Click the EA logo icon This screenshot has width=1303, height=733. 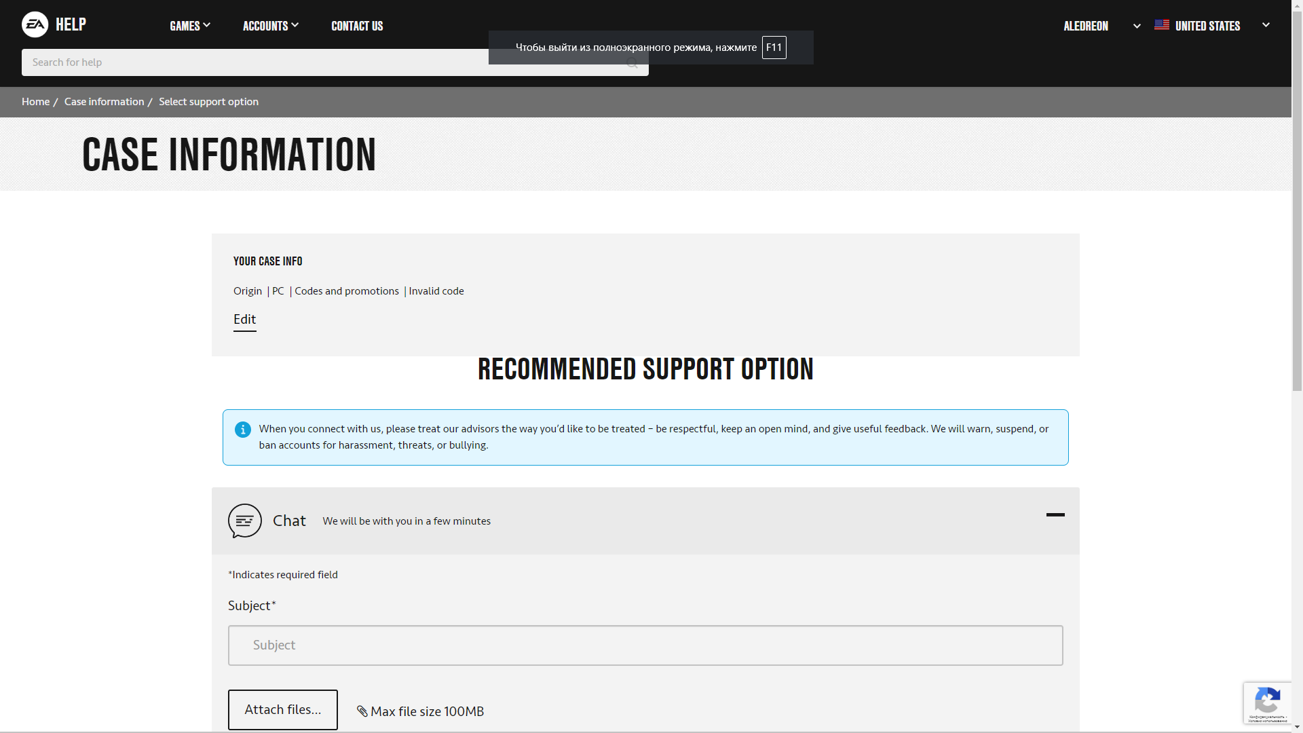pyautogui.click(x=35, y=25)
